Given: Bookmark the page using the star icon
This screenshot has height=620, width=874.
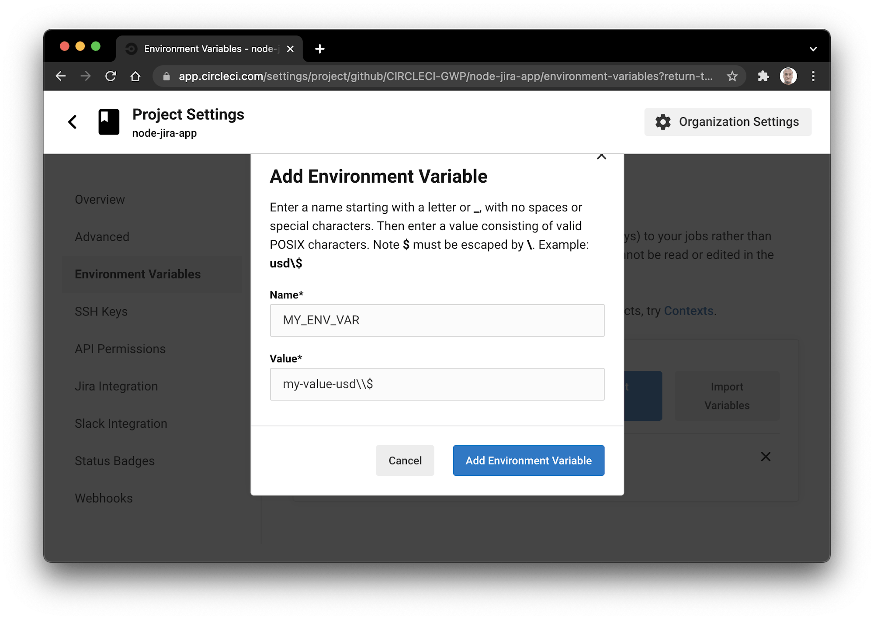Looking at the screenshot, I should click(x=732, y=76).
